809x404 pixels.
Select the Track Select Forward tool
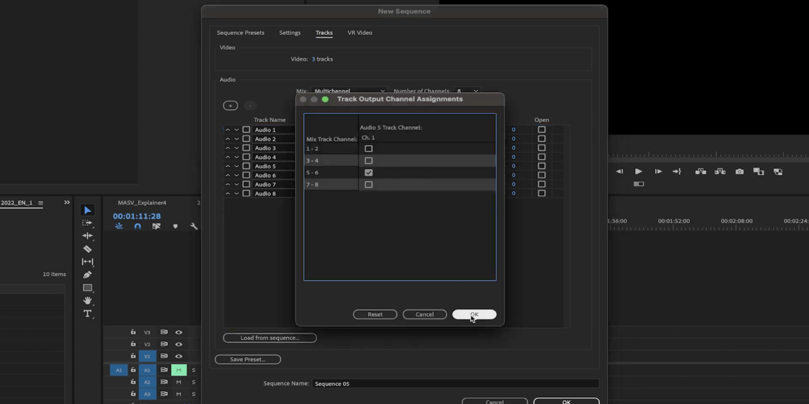pos(88,223)
